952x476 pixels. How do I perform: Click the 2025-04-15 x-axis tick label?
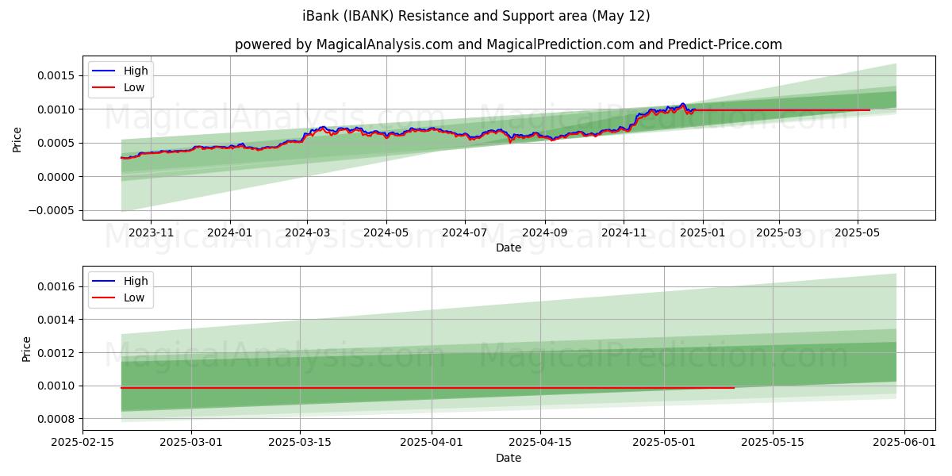coord(540,443)
